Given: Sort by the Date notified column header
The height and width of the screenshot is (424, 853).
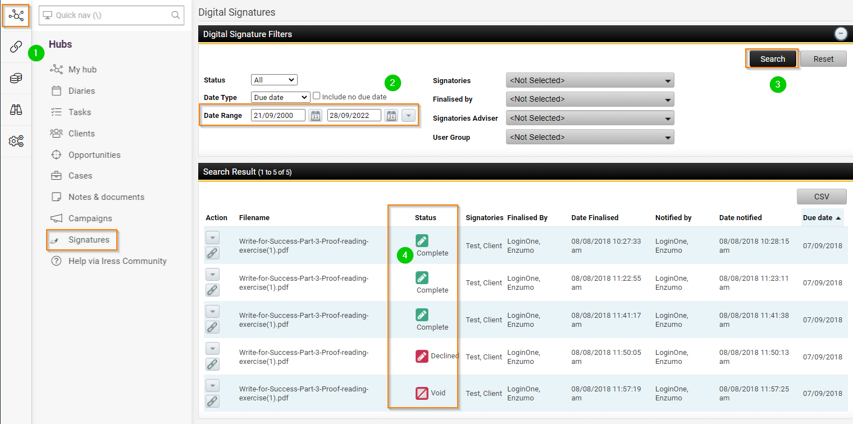Looking at the screenshot, I should pyautogui.click(x=741, y=217).
